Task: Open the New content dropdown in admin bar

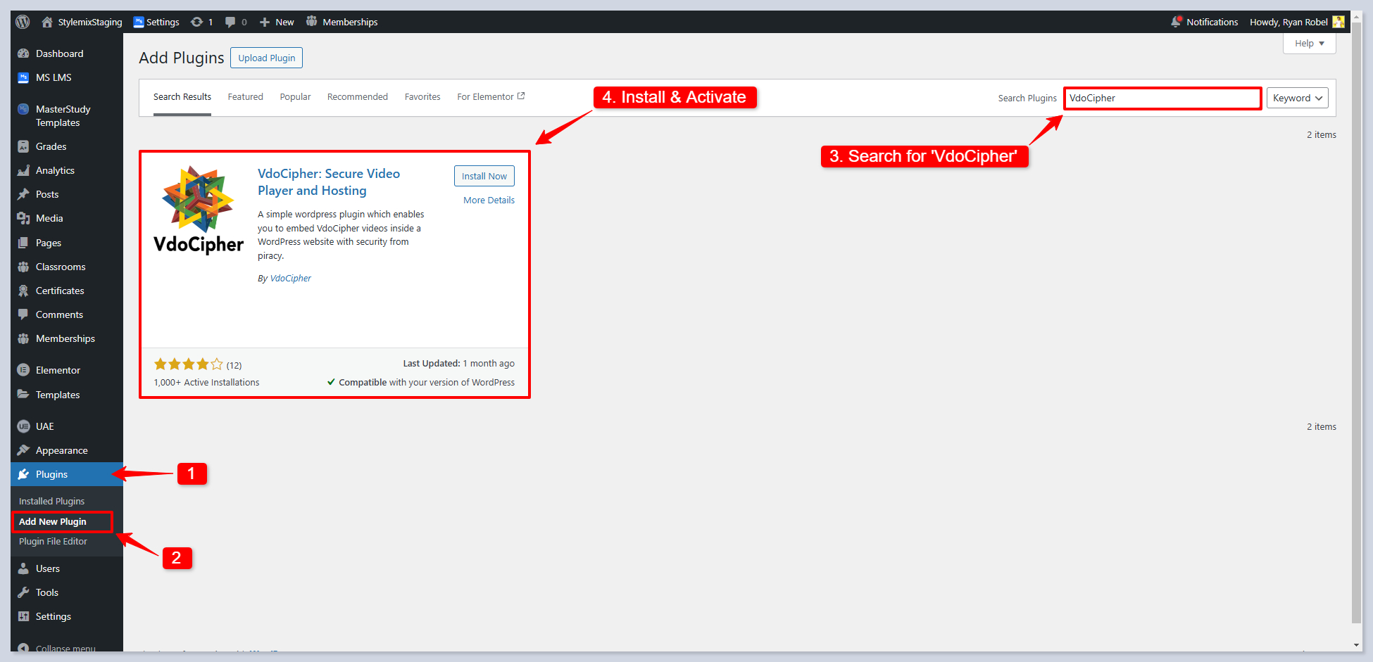Action: 277,22
